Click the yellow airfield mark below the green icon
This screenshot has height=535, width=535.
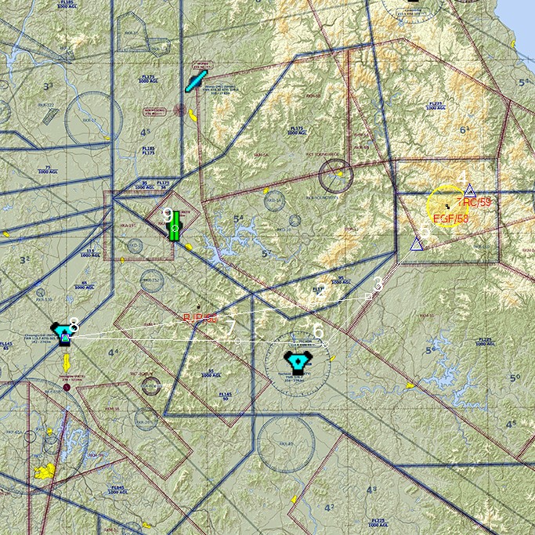(x=188, y=247)
